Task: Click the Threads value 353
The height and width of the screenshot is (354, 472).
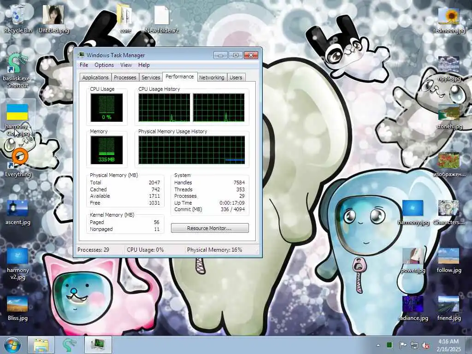Action: (240, 189)
